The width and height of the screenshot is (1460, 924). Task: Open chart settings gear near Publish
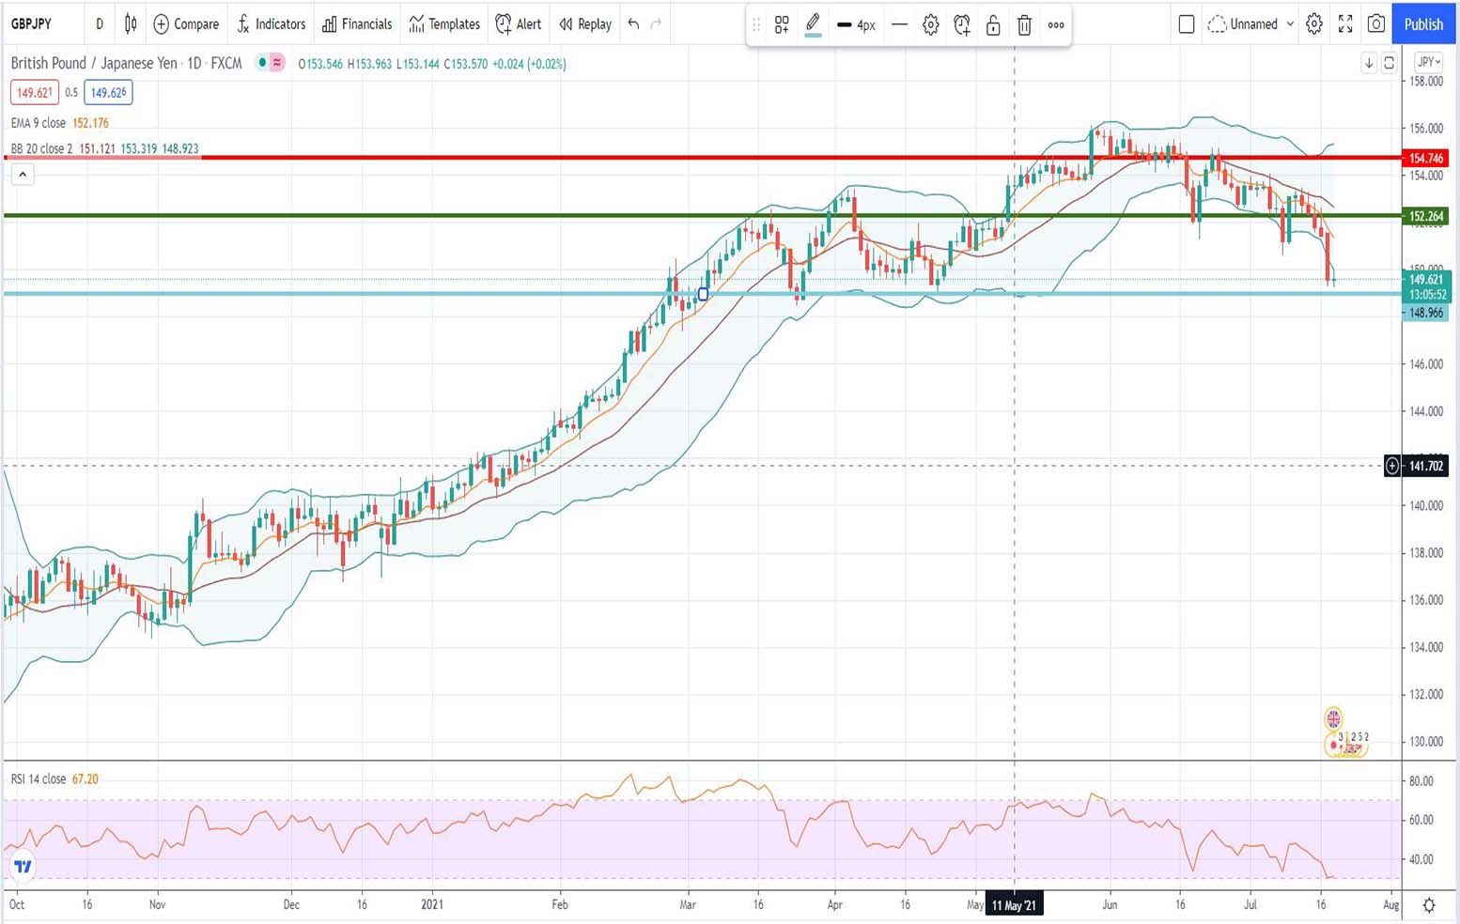tap(1314, 24)
